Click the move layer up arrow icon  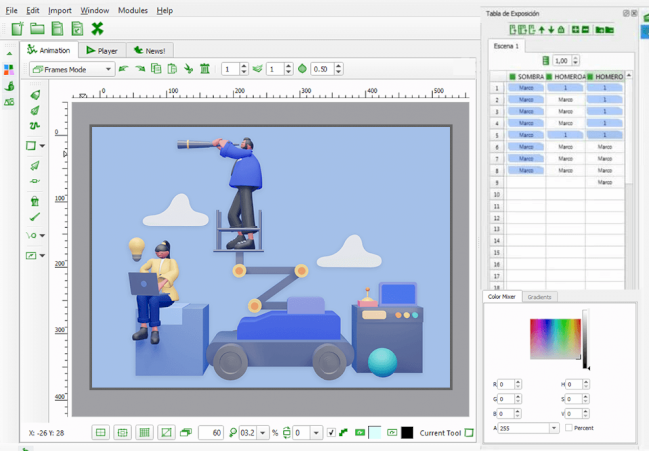540,30
